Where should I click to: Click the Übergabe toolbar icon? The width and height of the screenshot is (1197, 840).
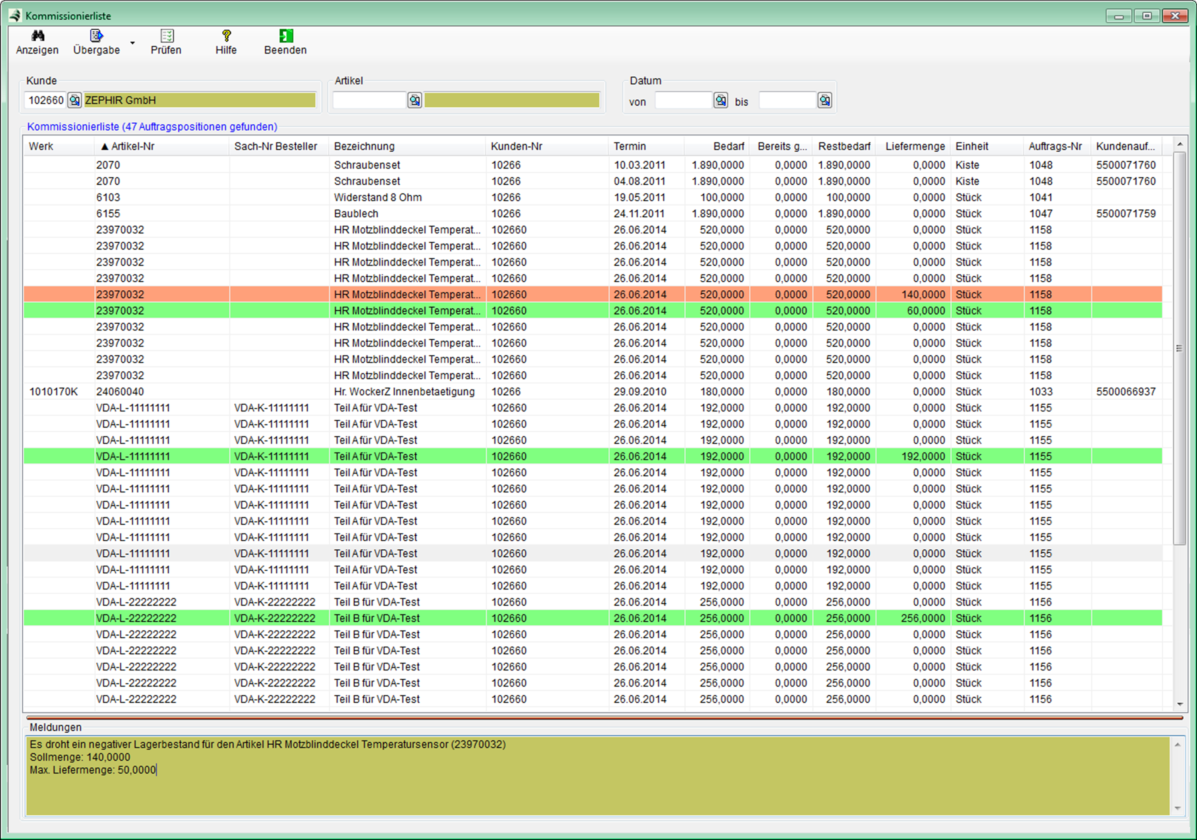pos(97,36)
